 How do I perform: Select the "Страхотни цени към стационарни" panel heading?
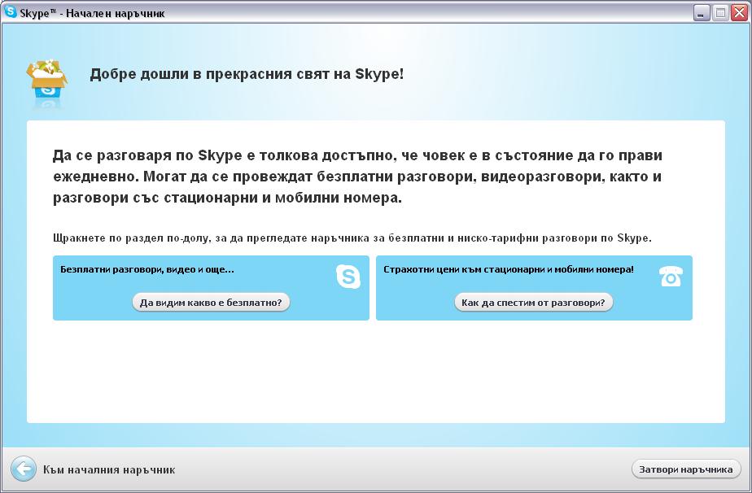[x=509, y=269]
